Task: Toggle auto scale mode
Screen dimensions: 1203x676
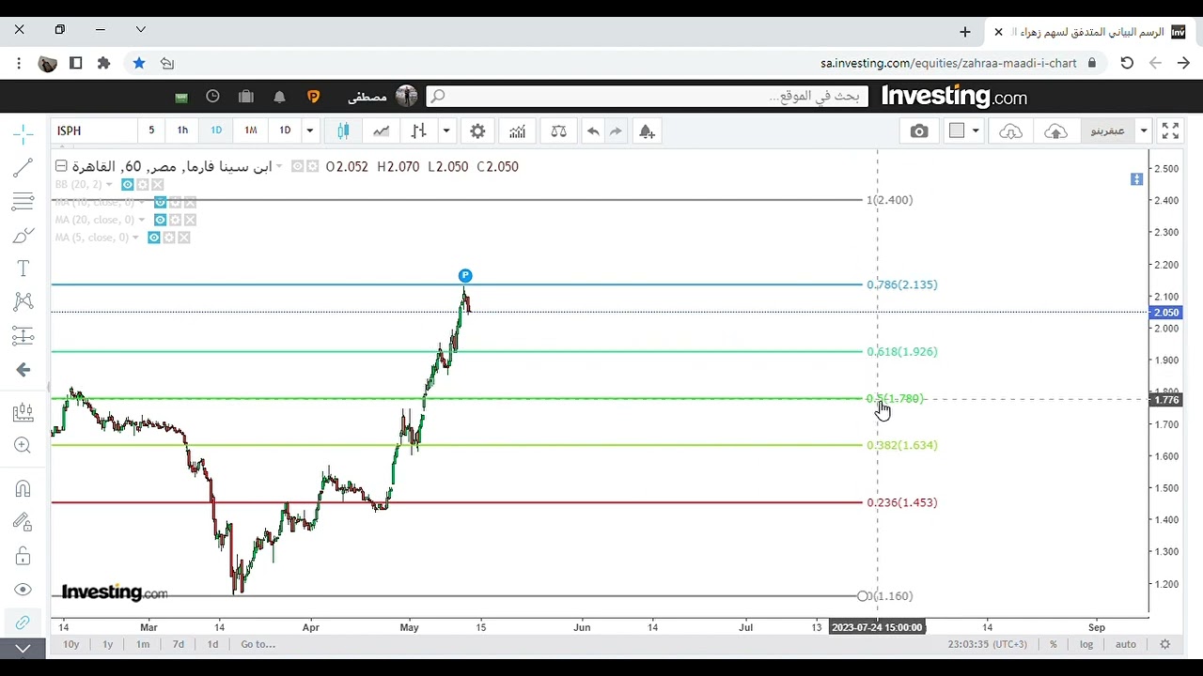Action: [x=1126, y=644]
